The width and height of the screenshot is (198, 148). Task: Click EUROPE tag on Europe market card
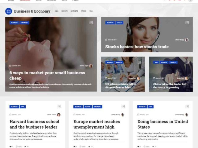[88, 107]
